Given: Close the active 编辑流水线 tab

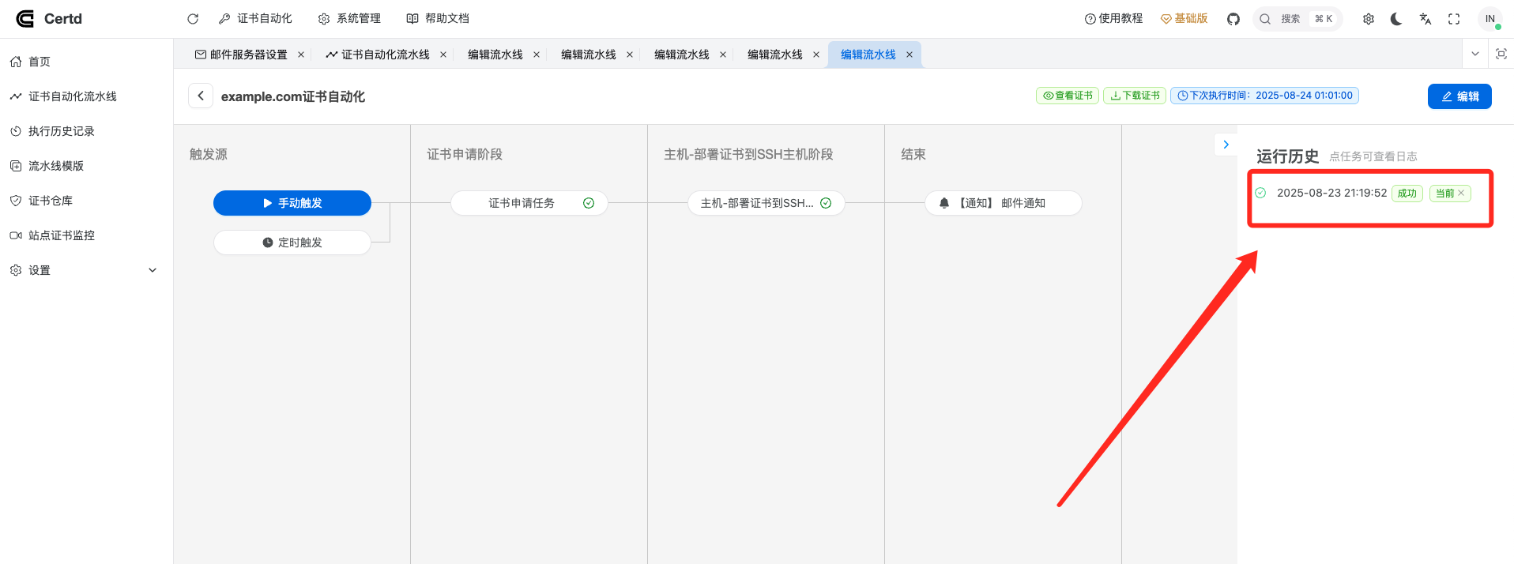Looking at the screenshot, I should click(x=910, y=55).
